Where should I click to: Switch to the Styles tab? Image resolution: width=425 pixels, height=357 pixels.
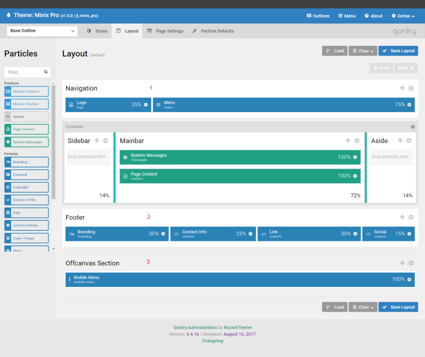point(97,31)
